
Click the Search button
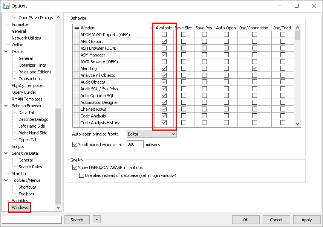point(77,219)
